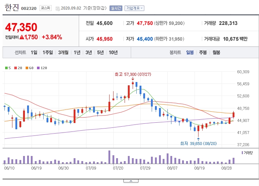The width and height of the screenshot is (259, 186).
Task: Click the change percentage +3.84%
Action: pos(52,37)
